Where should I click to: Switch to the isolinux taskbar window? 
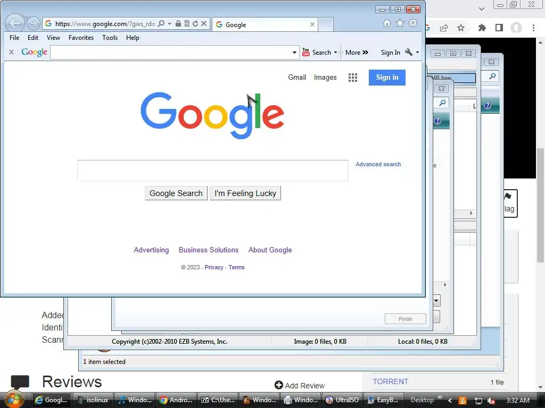[93, 400]
